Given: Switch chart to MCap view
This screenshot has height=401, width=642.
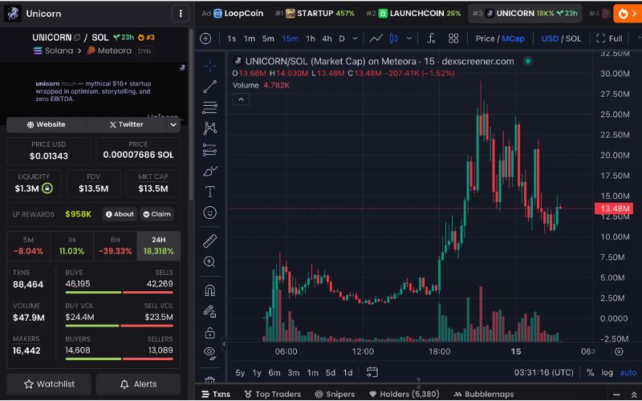Looking at the screenshot, I should (x=513, y=38).
